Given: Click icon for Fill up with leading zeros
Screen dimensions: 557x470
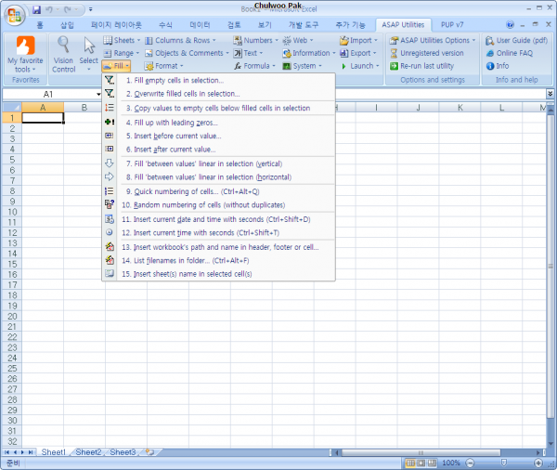Looking at the screenshot, I should 110,122.
